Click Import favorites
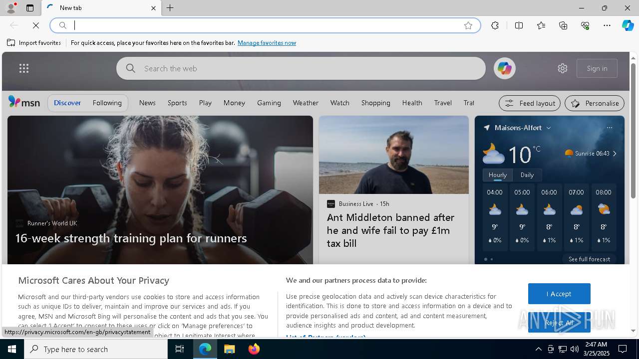This screenshot has width=639, height=359. tap(34, 43)
